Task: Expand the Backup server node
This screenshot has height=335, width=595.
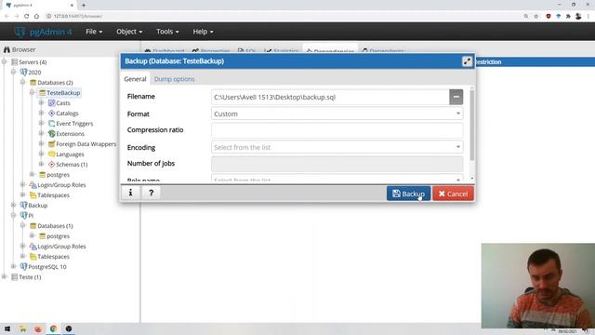Action: [x=13, y=205]
